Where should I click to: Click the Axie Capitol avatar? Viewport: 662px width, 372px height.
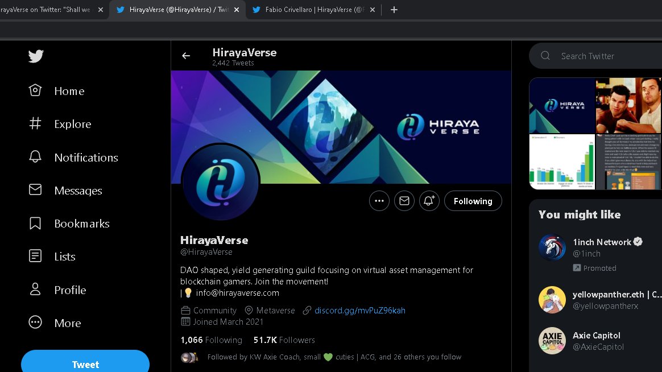552,341
